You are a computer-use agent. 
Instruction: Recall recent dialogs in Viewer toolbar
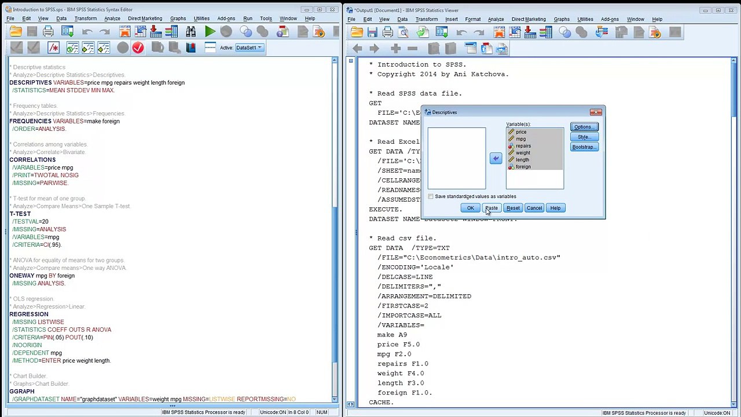pos(442,32)
